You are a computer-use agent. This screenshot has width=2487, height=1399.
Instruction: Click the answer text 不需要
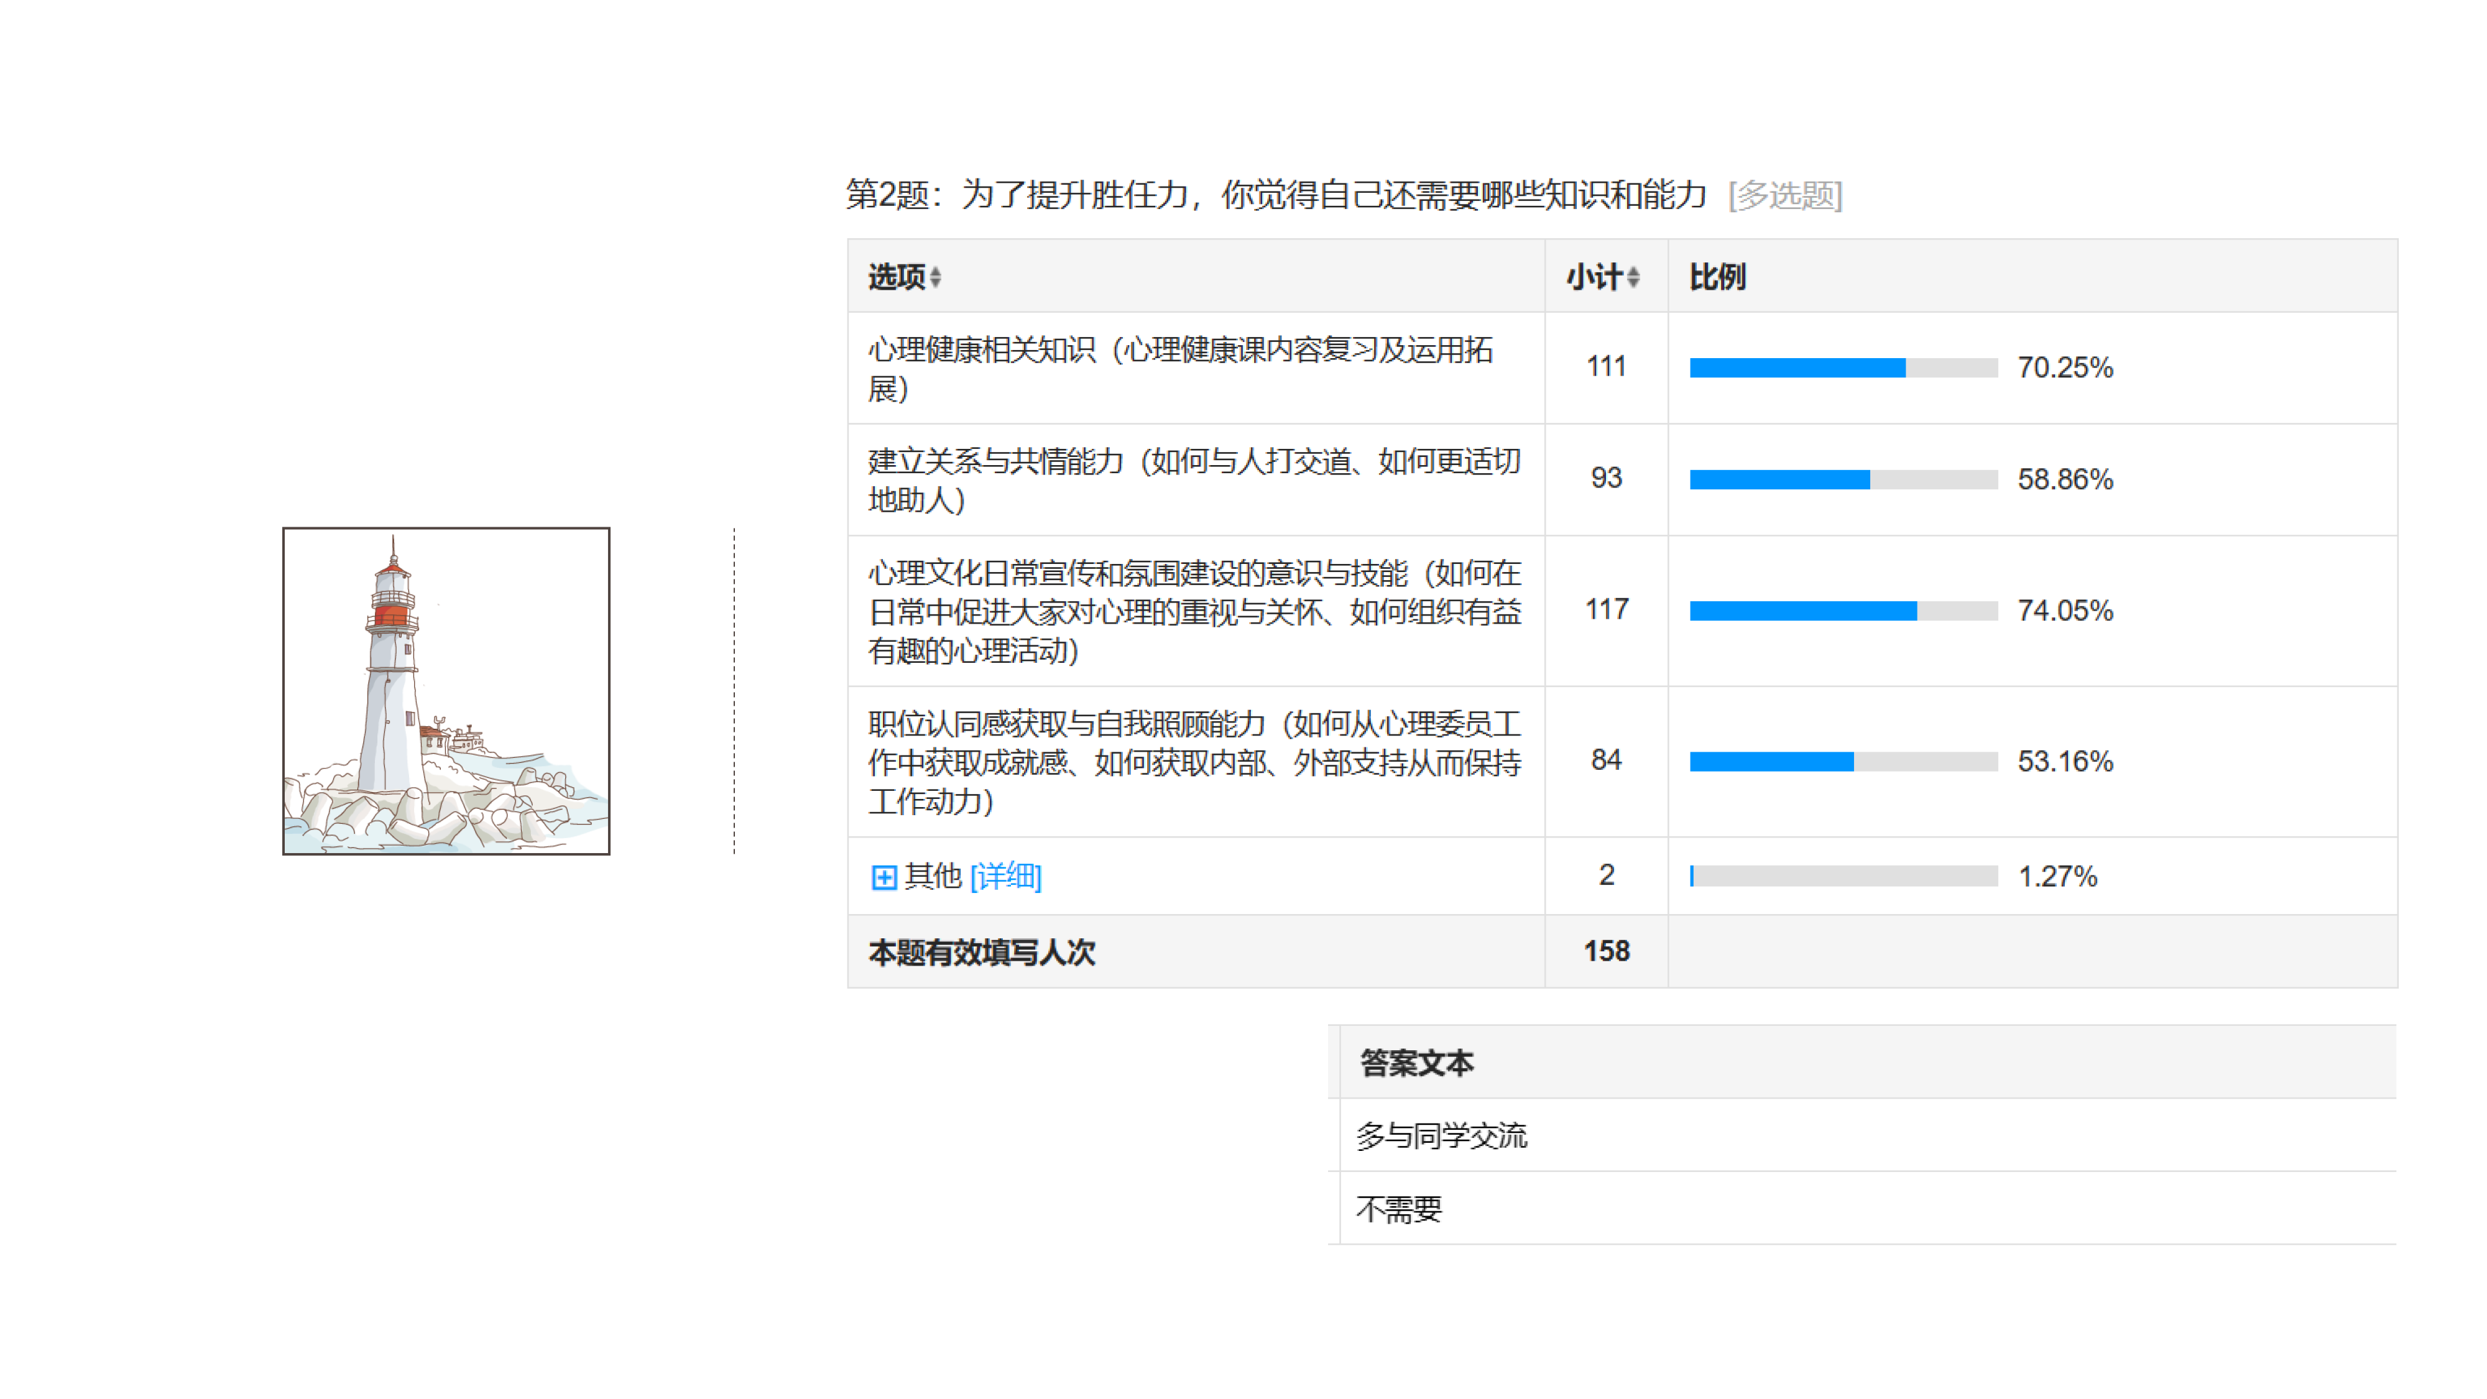pos(1398,1209)
